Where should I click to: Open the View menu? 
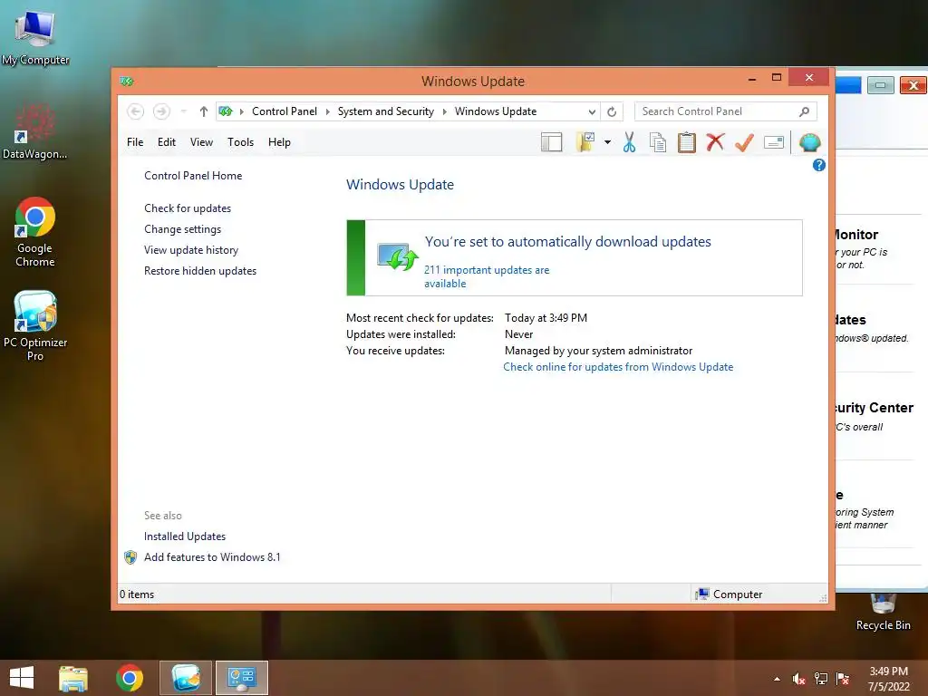[x=201, y=142]
